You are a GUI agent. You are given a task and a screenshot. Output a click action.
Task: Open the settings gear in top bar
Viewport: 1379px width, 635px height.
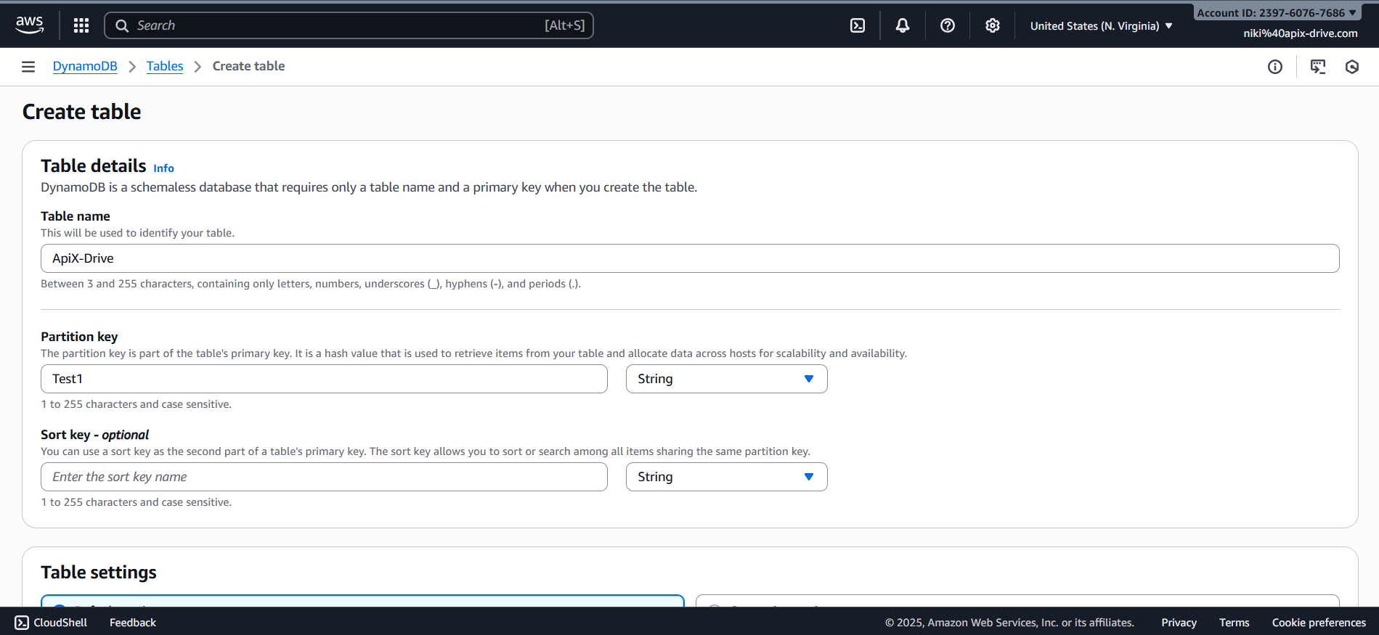(993, 25)
